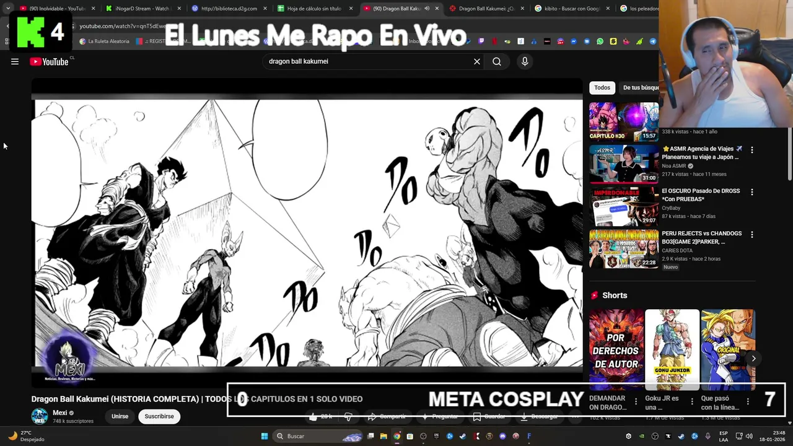Pause the Dragon Ball Kakumei video player
The image size is (793, 446).
coord(307,232)
